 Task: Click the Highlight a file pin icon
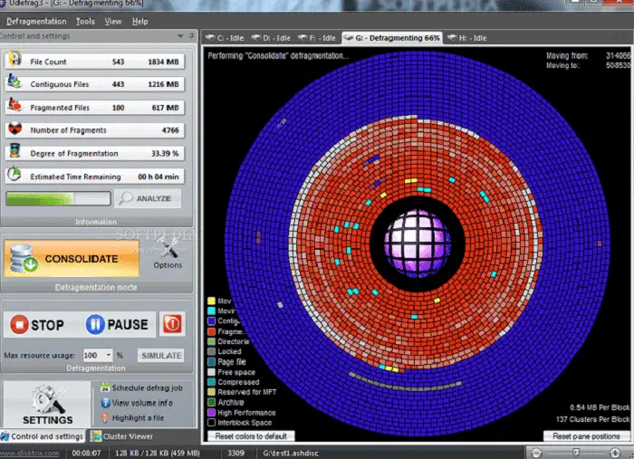point(105,417)
